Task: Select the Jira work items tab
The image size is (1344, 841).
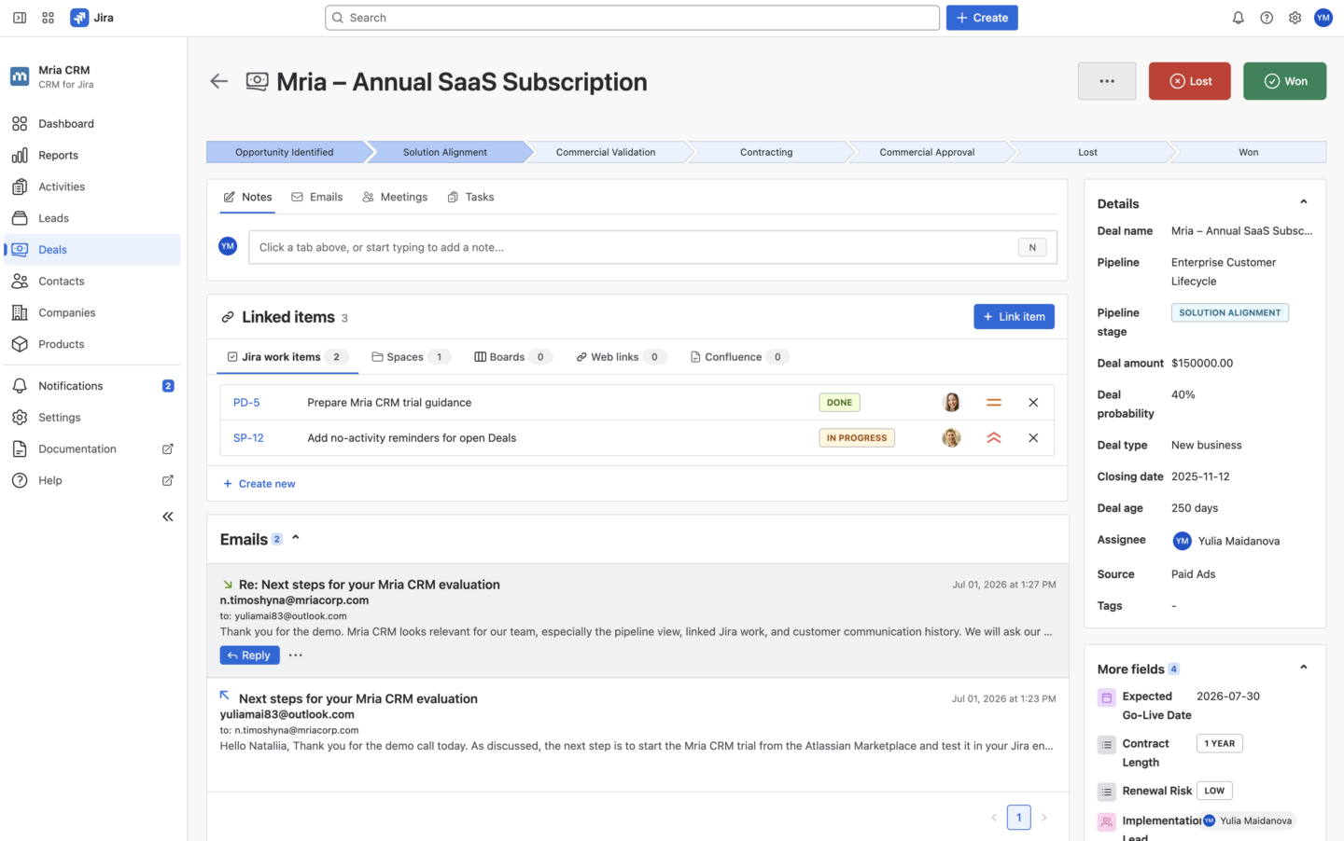Action: click(x=287, y=357)
